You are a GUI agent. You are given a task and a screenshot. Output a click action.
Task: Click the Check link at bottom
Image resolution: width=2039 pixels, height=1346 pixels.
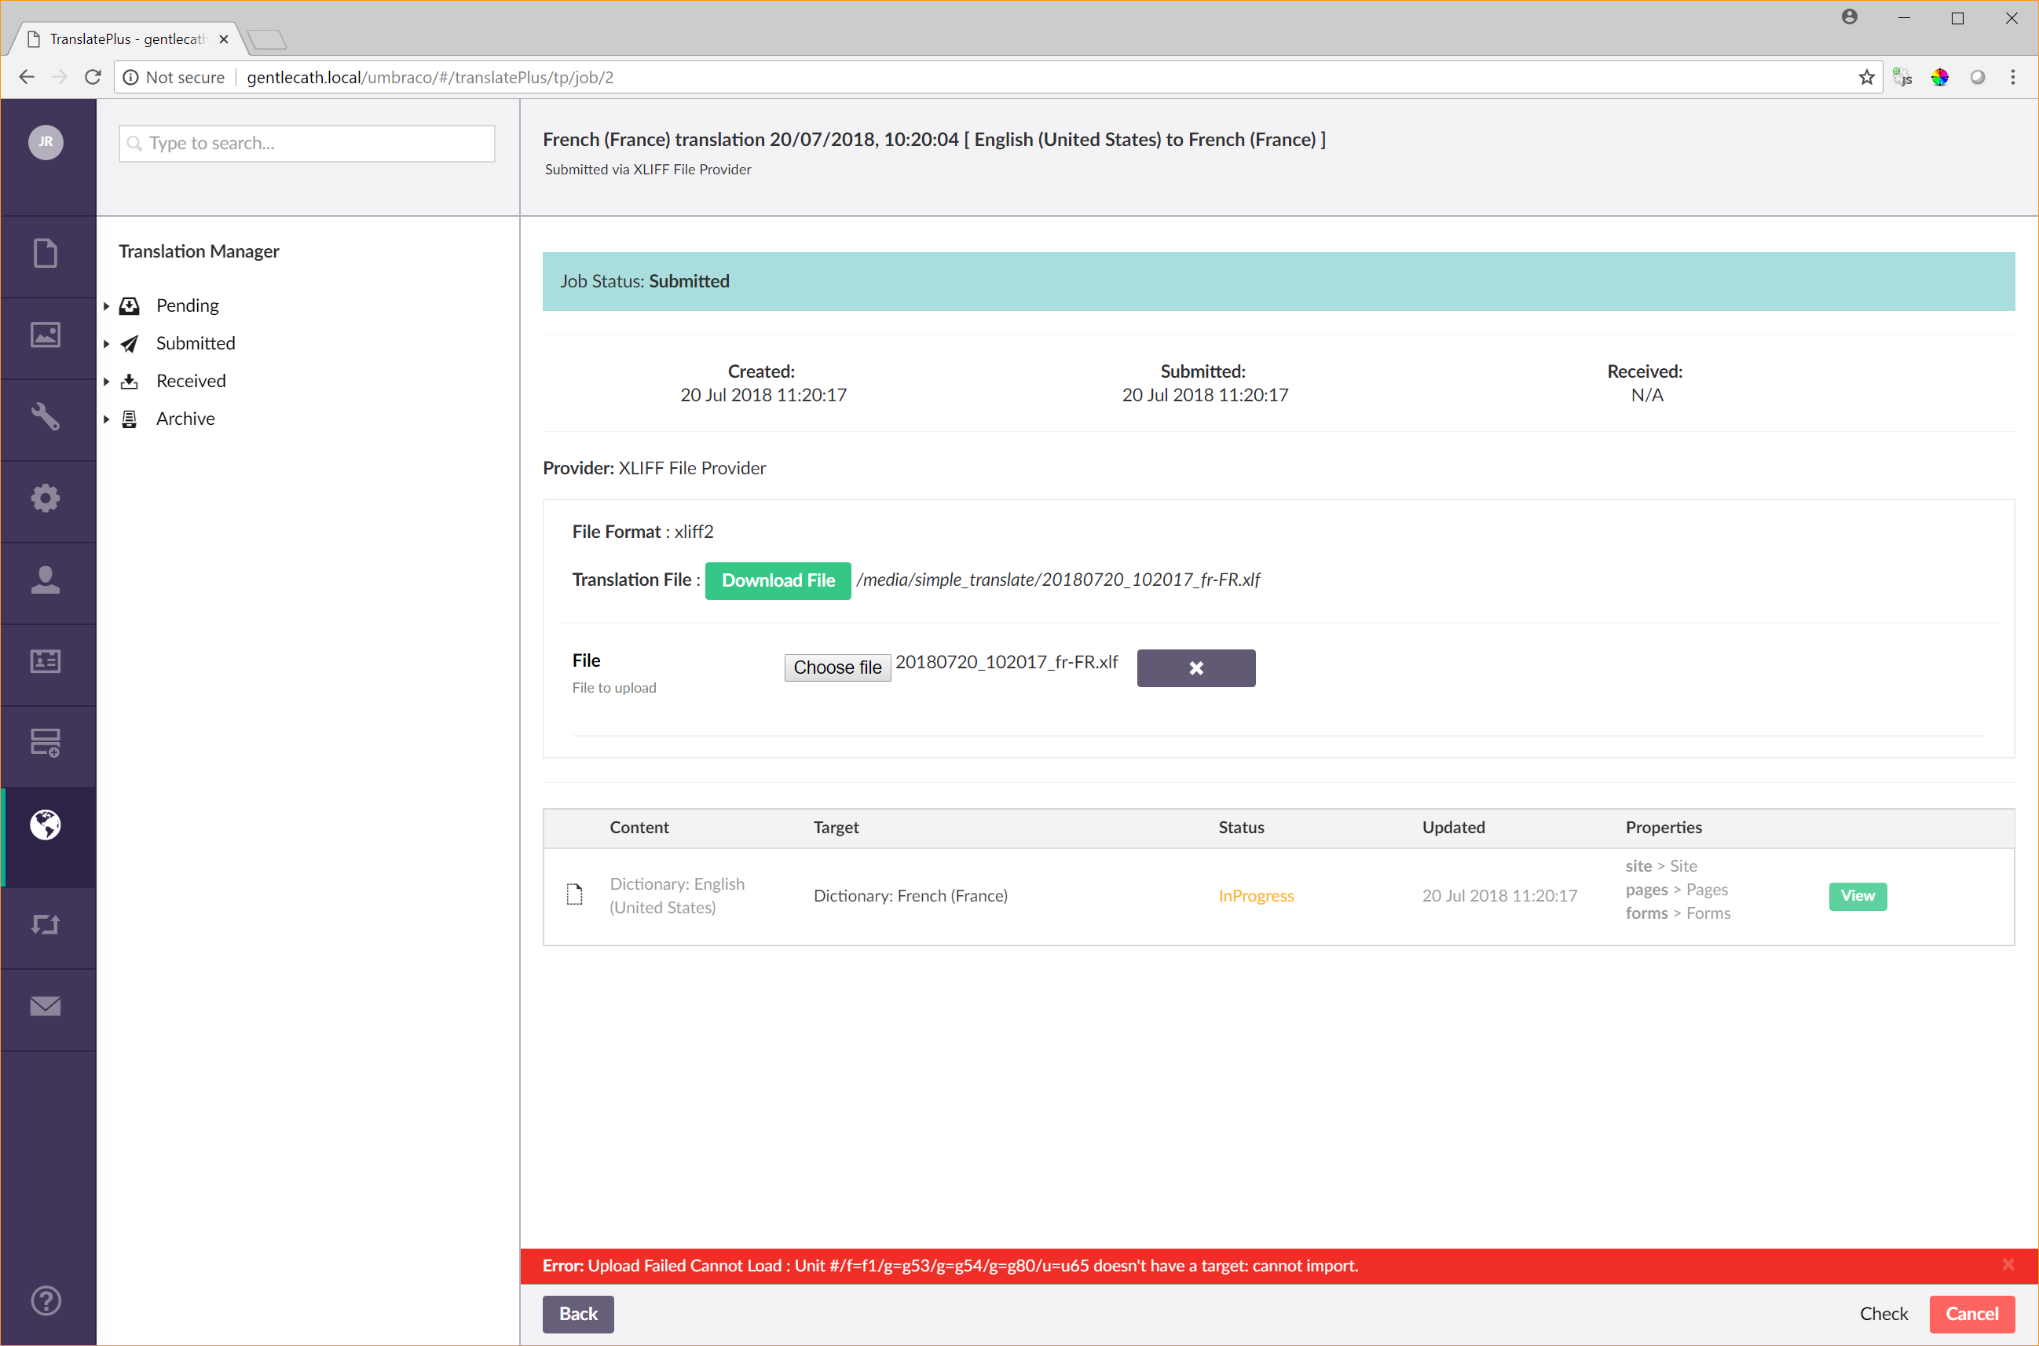coord(1883,1313)
